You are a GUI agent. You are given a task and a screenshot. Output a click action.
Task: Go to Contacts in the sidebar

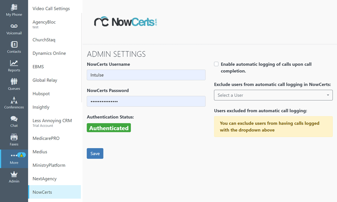tap(14, 47)
